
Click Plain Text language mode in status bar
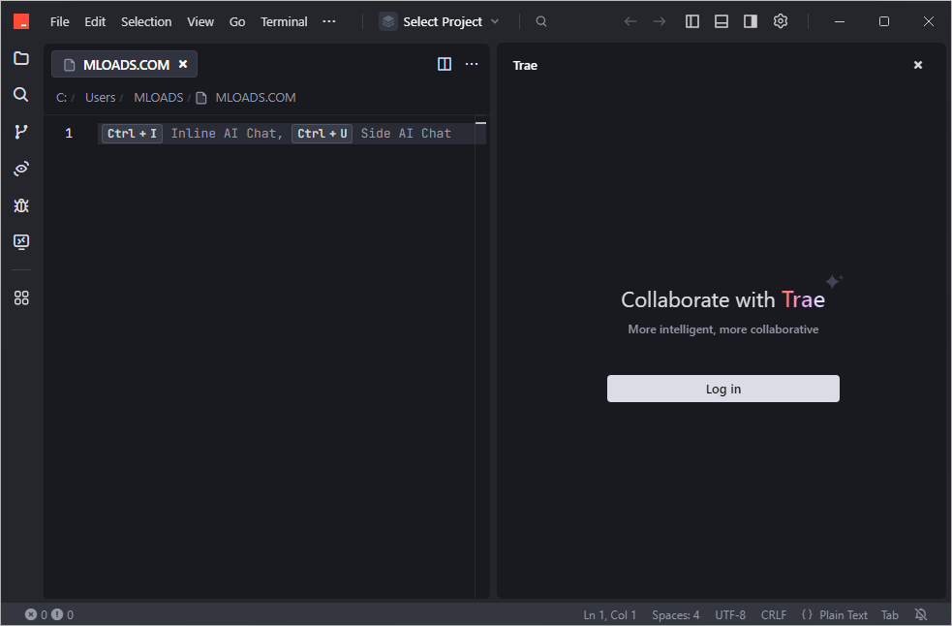843,614
